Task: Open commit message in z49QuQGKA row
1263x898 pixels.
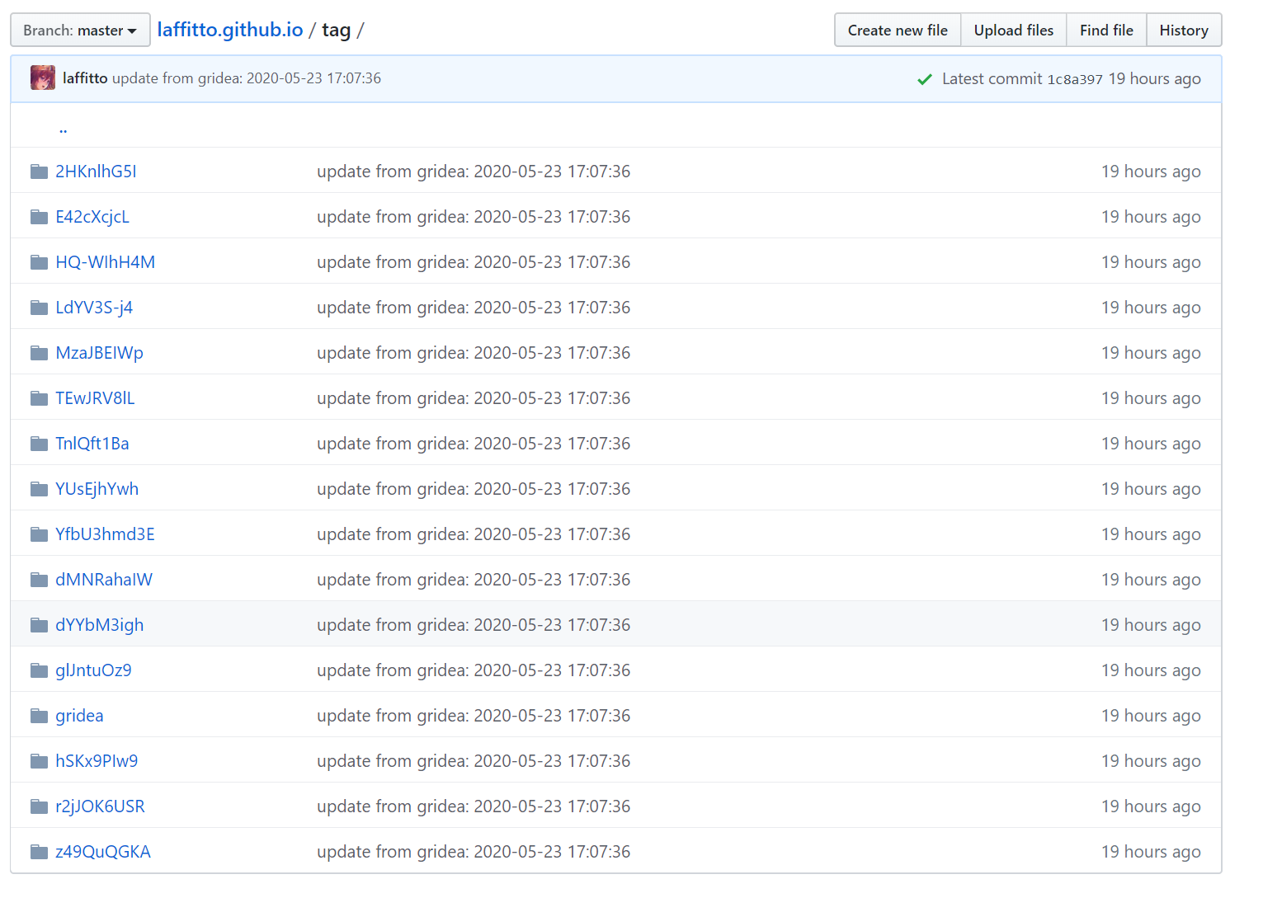Action: pyautogui.click(x=474, y=852)
